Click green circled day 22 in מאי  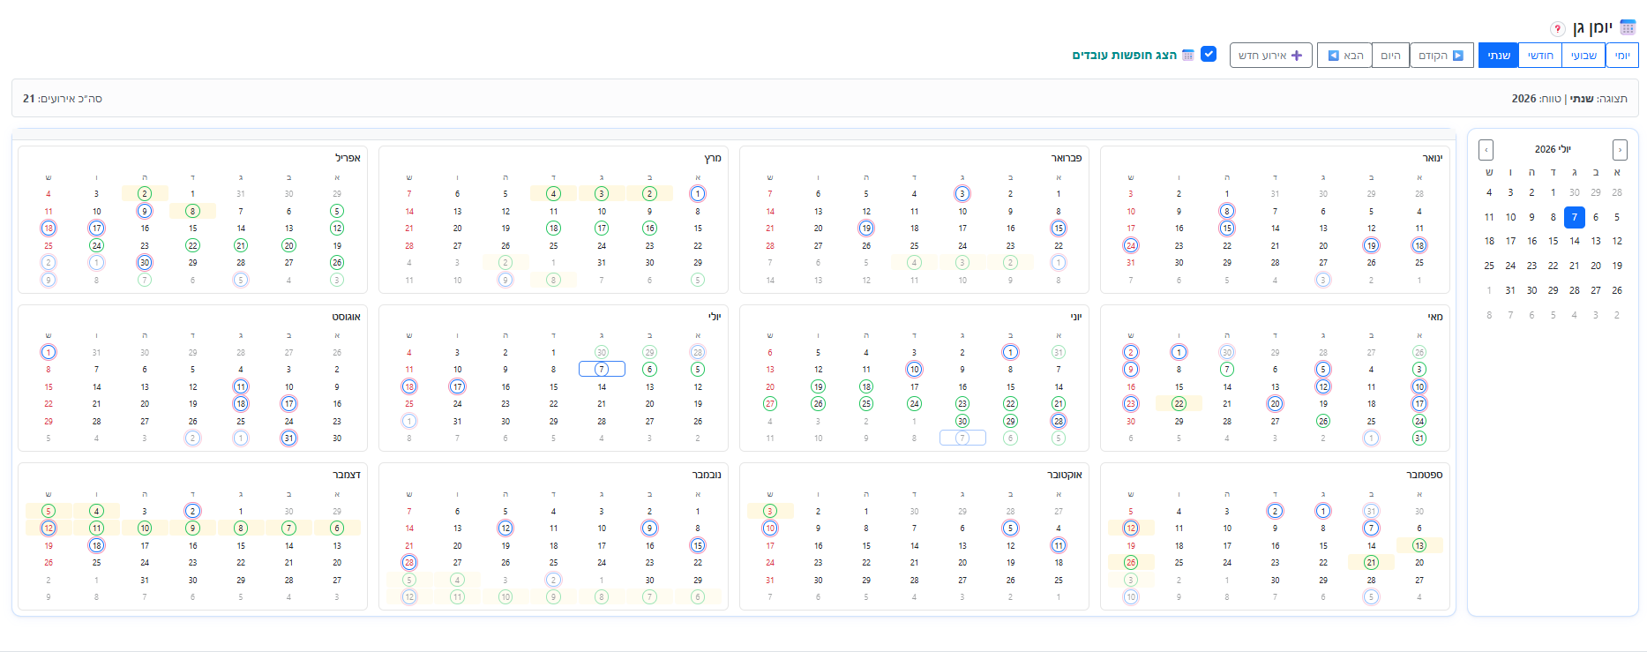tap(1179, 404)
